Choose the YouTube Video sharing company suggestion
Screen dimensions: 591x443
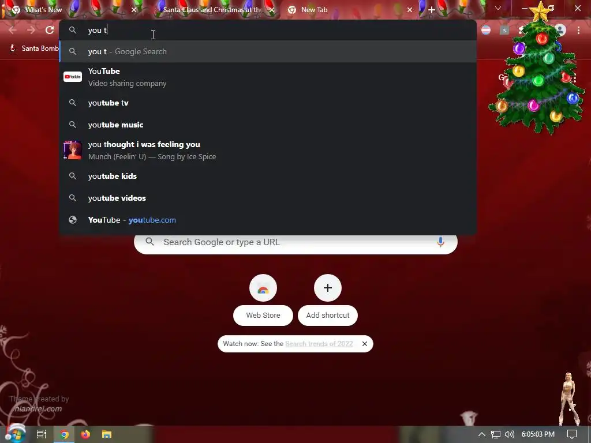[268, 77]
